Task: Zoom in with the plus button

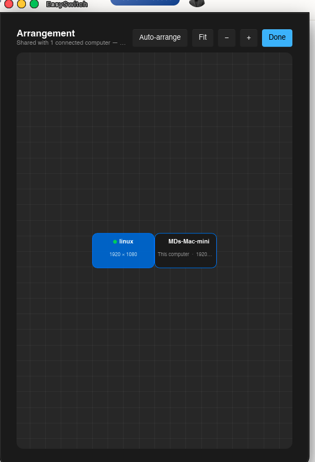Action: pyautogui.click(x=249, y=38)
